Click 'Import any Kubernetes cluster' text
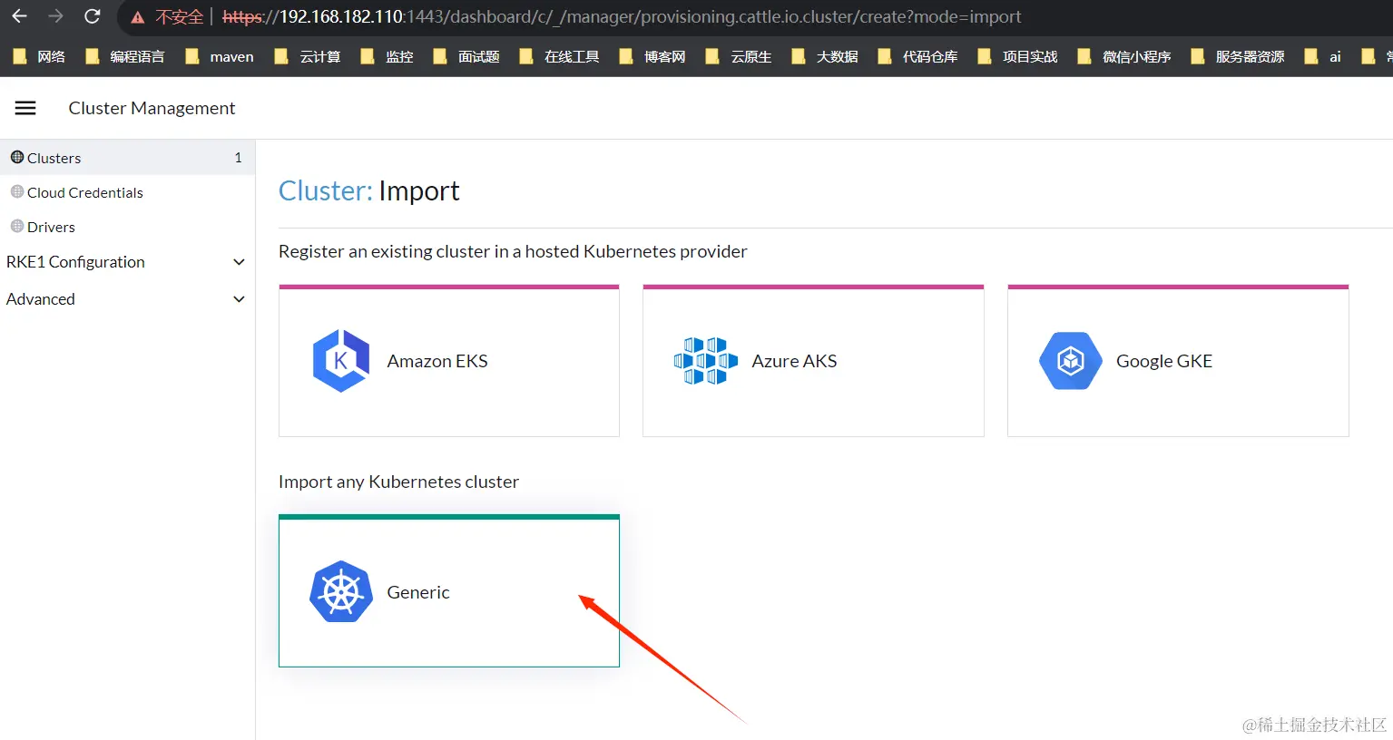 coord(398,482)
